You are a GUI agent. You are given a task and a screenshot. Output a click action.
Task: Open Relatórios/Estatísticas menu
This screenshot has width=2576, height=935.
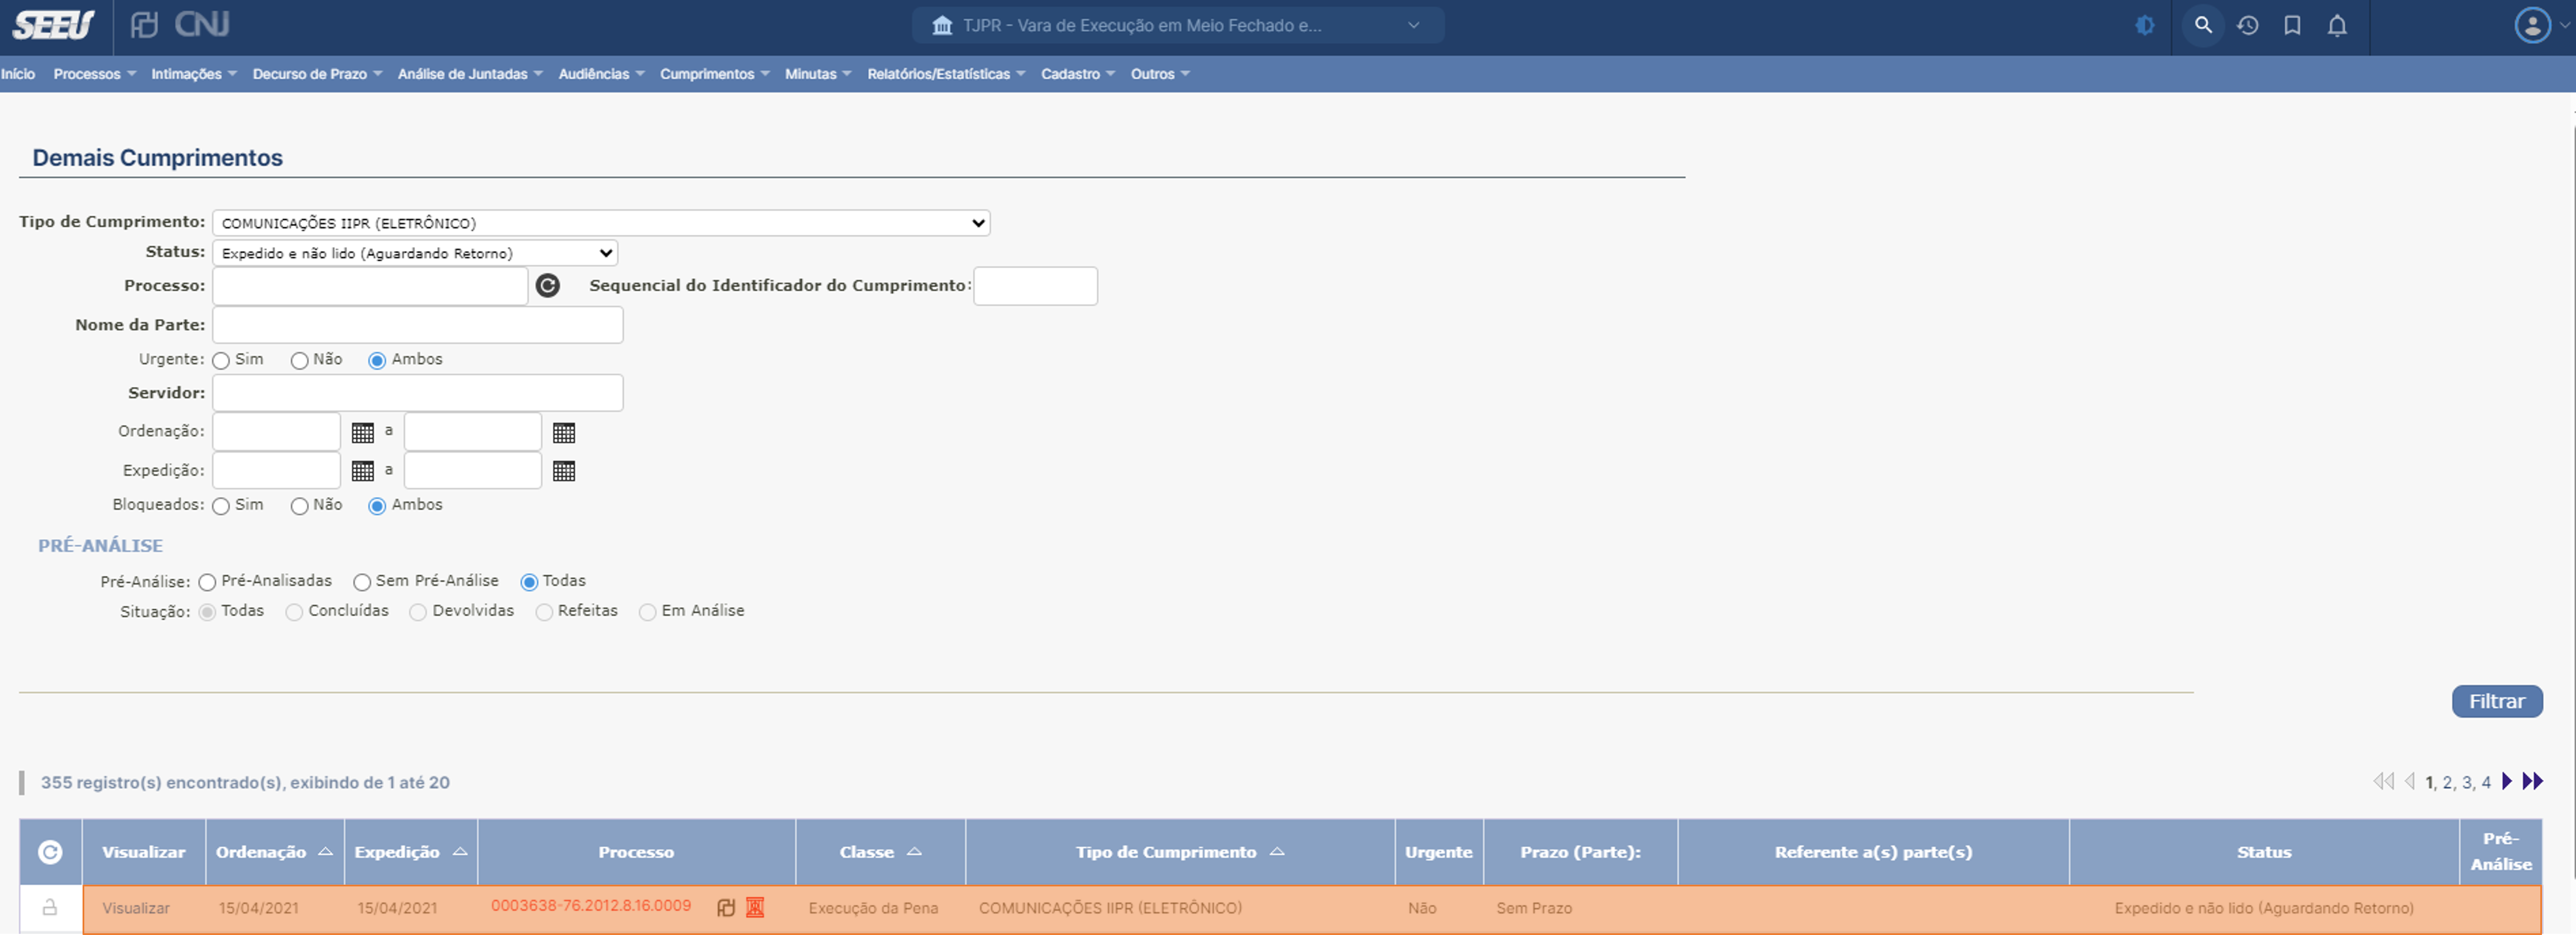point(946,74)
